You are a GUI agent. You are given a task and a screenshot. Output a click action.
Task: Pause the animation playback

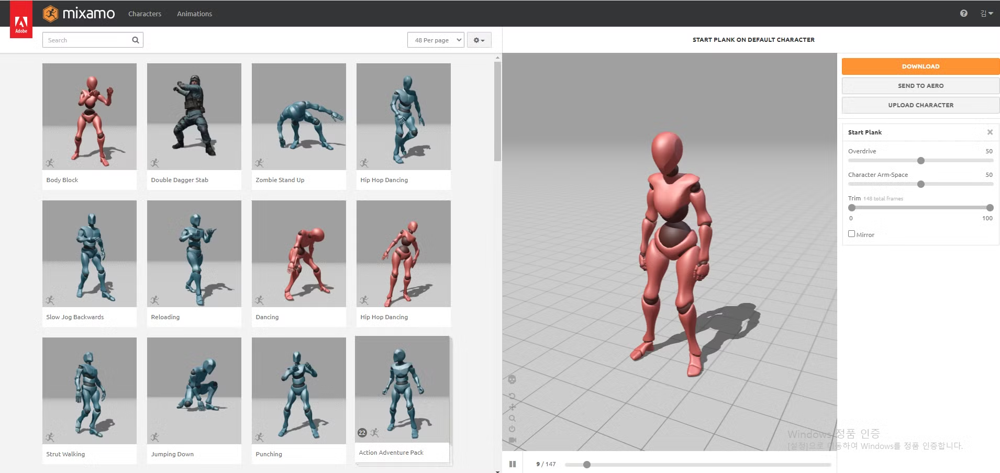click(x=513, y=464)
